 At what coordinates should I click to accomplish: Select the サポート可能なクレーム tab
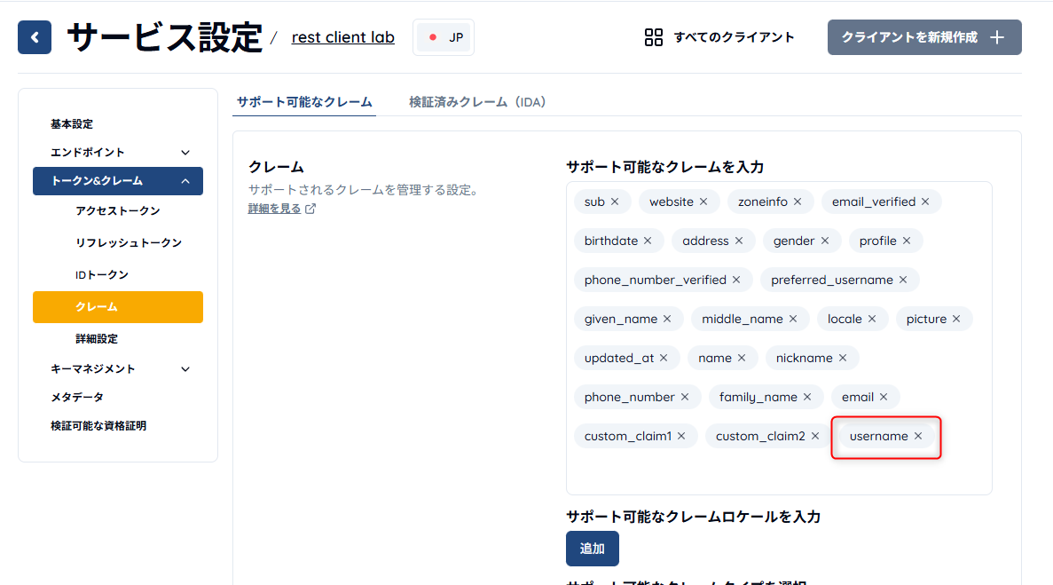pos(304,102)
